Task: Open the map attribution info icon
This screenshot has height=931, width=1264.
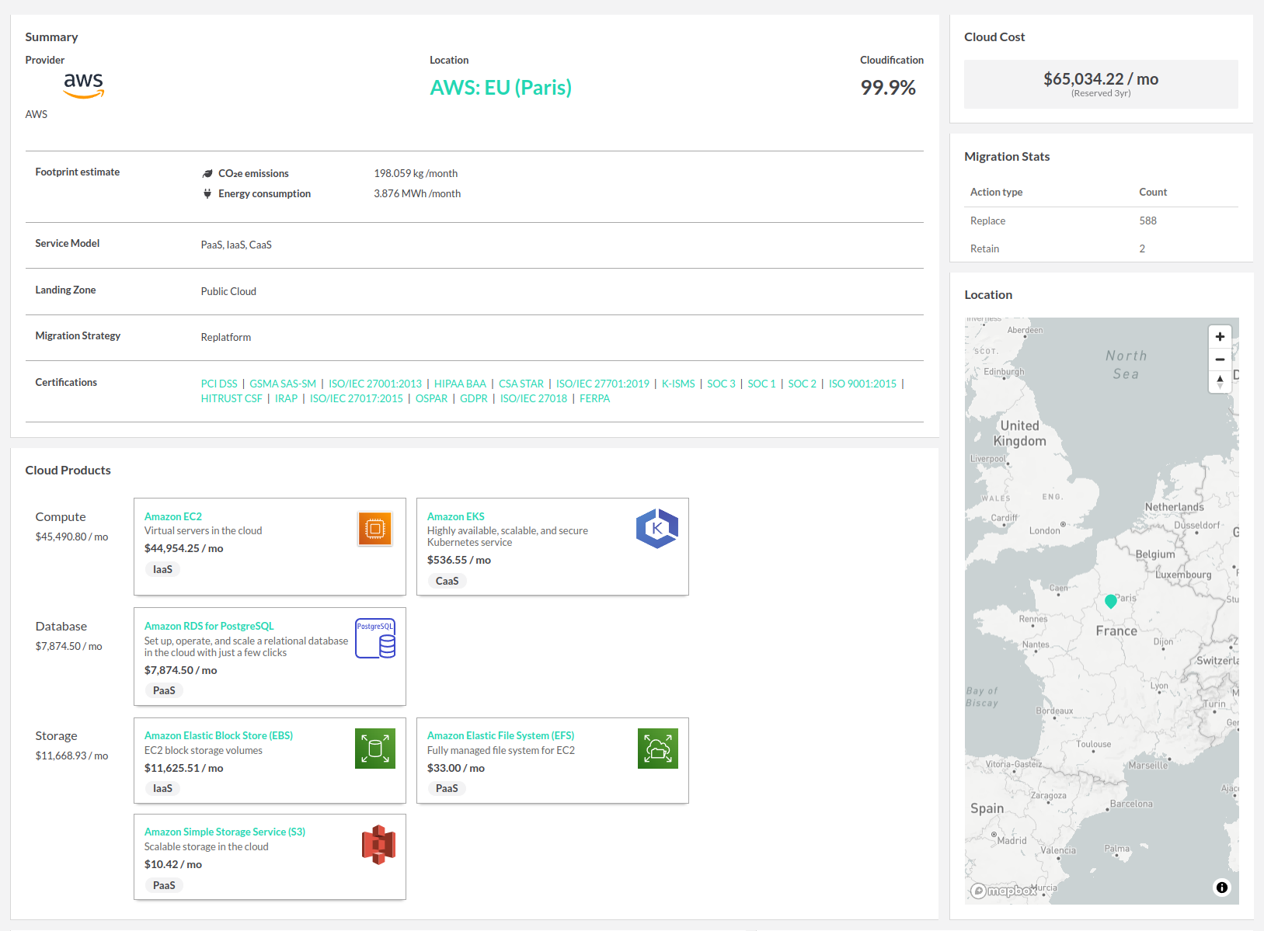Action: point(1222,888)
